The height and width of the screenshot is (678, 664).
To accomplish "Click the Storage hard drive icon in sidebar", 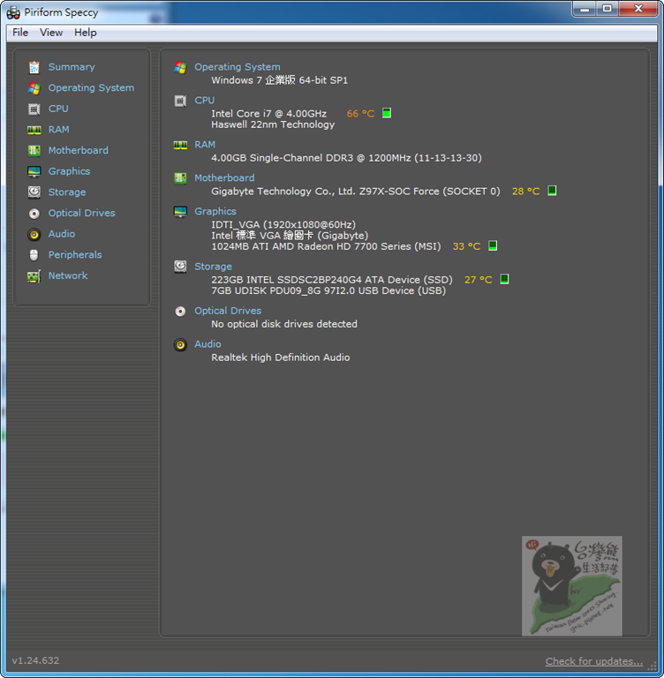I will 34,192.
